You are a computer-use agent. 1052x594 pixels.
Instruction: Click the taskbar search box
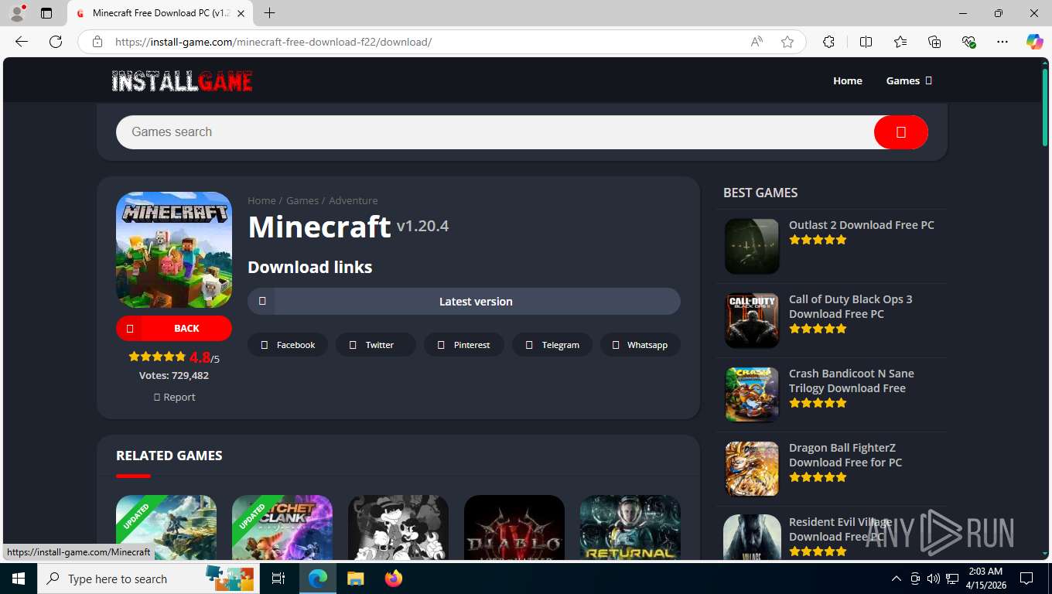pos(149,579)
